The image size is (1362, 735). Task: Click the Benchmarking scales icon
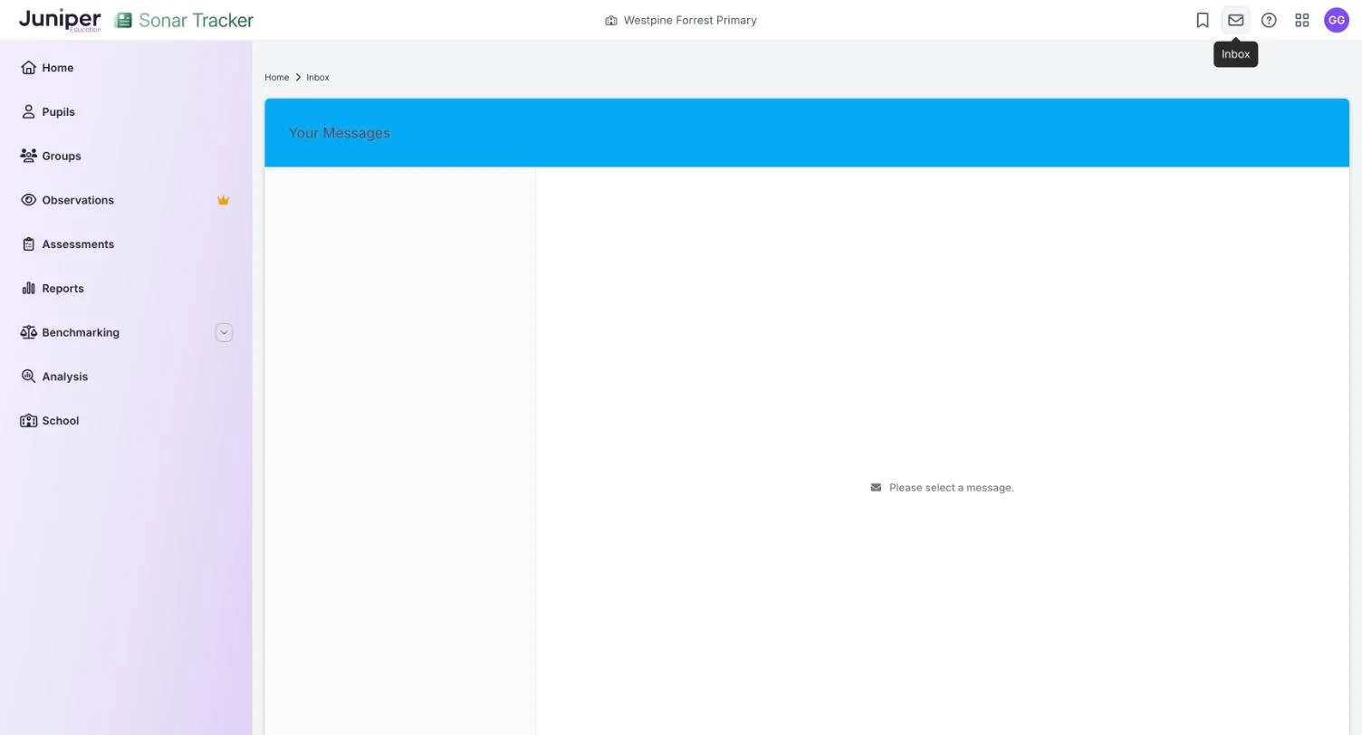(28, 332)
